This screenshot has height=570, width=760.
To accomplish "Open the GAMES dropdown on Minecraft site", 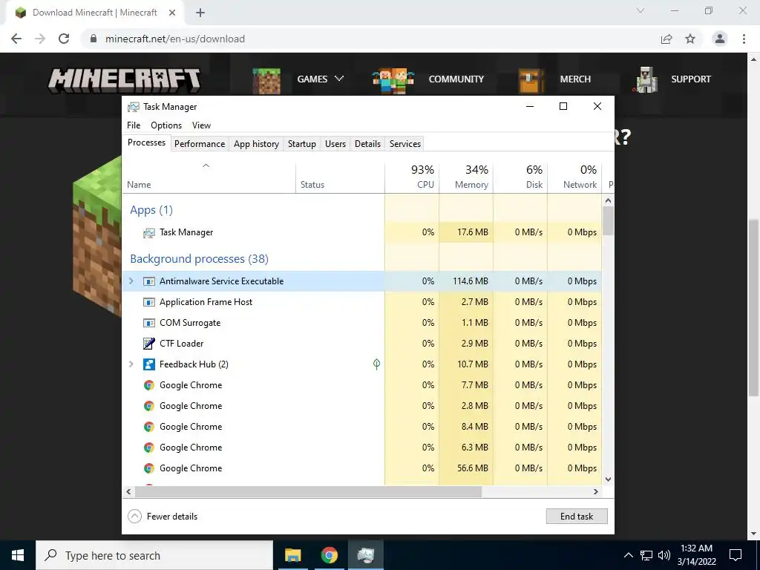I will click(x=321, y=79).
